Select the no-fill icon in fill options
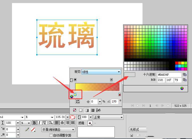This screenshot has width=192, height=139. [x=74, y=110]
